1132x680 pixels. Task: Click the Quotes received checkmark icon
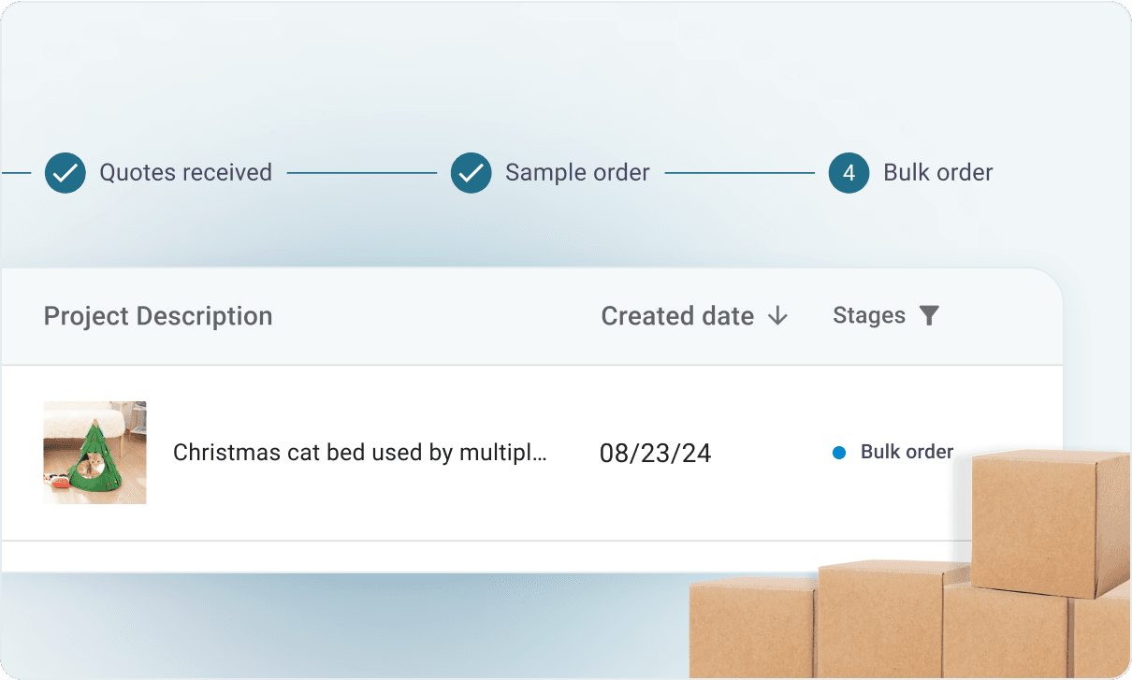[x=65, y=173]
